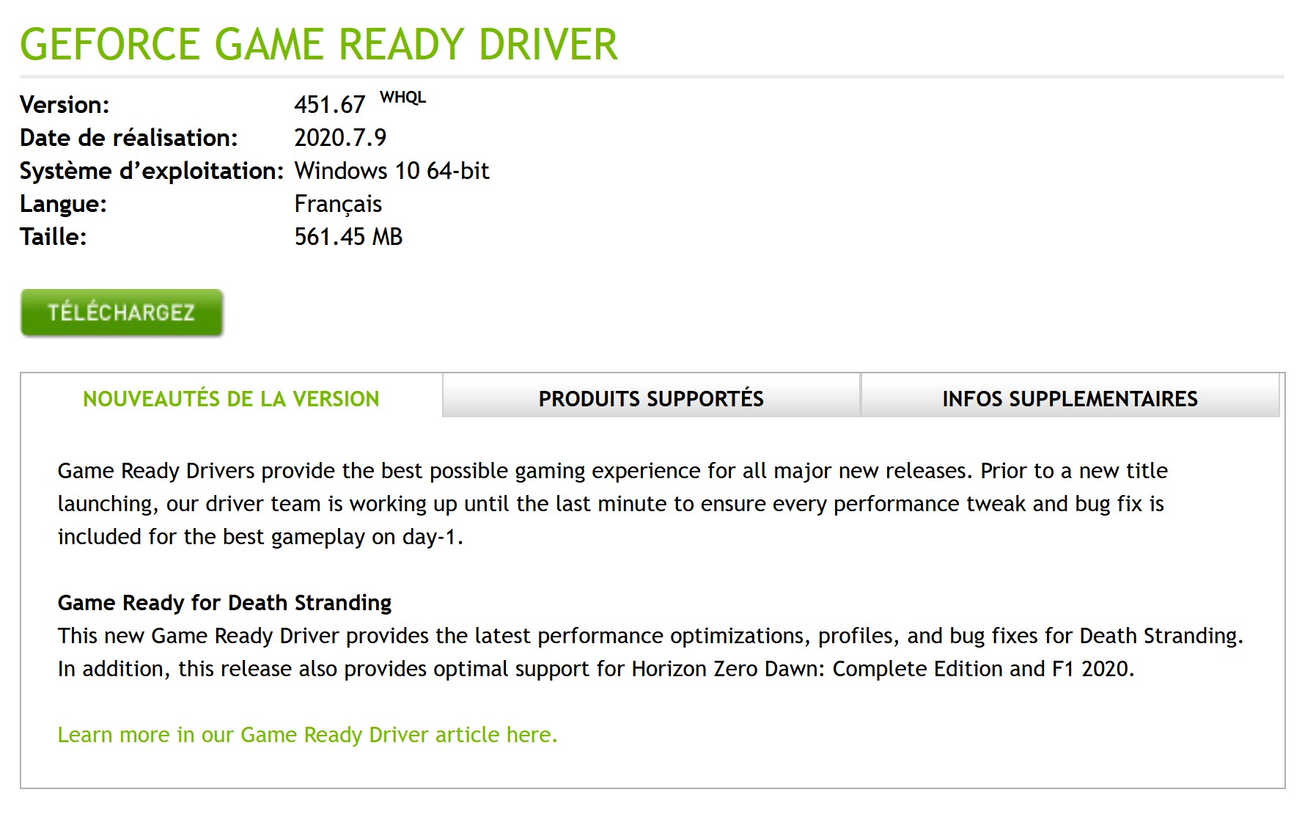Select the language value Français
1305x817 pixels.
pos(338,204)
